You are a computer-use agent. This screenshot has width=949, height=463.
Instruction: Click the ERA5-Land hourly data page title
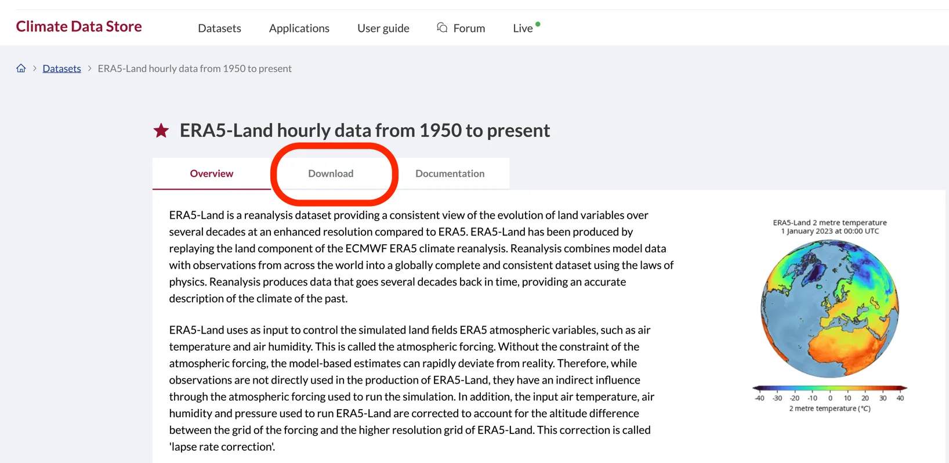365,131
